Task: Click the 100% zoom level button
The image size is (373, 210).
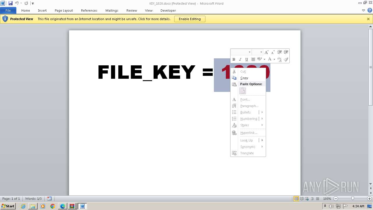Action: (327, 199)
